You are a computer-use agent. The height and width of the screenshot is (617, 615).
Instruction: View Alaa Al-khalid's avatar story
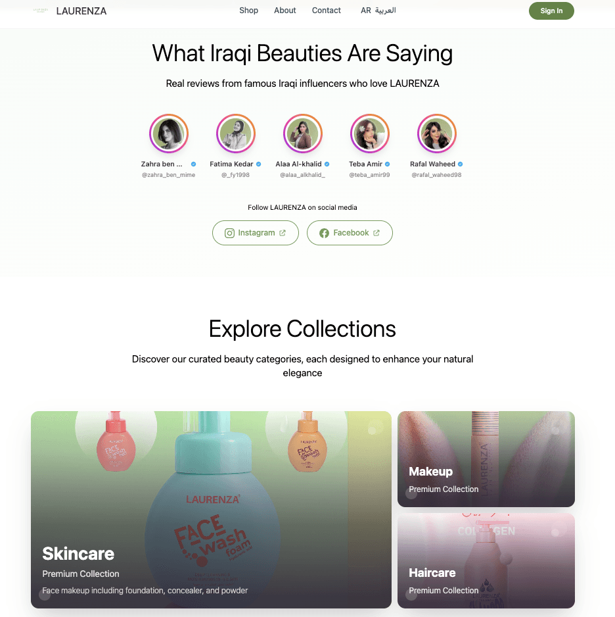303,134
